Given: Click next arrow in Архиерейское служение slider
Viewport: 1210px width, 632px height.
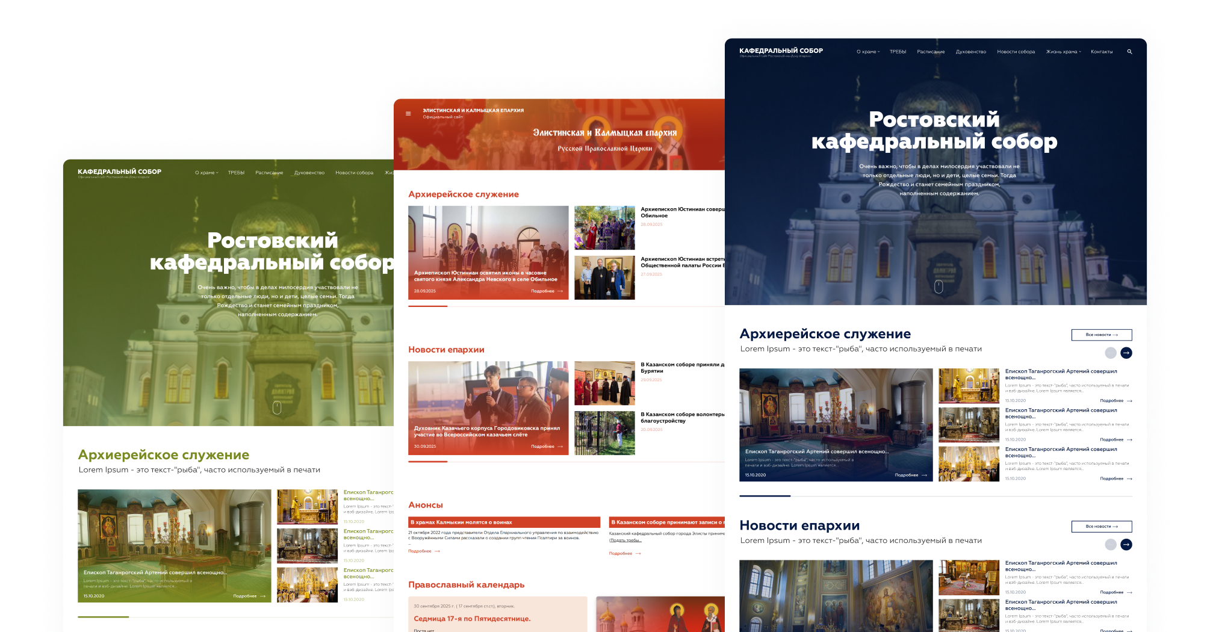Looking at the screenshot, I should [x=1126, y=353].
